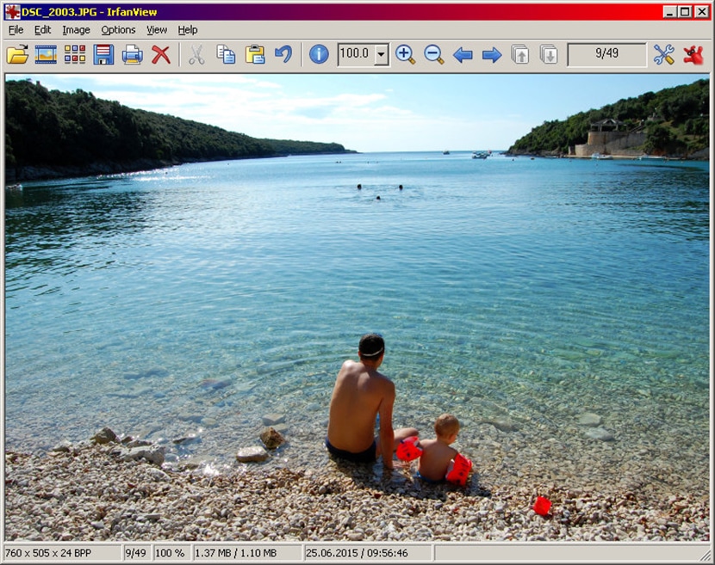Open the Options menu

(x=118, y=30)
